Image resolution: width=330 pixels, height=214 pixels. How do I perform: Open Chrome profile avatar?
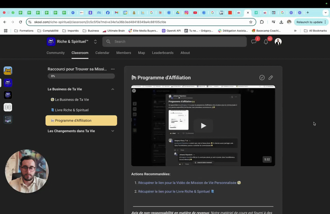pos(289,22)
